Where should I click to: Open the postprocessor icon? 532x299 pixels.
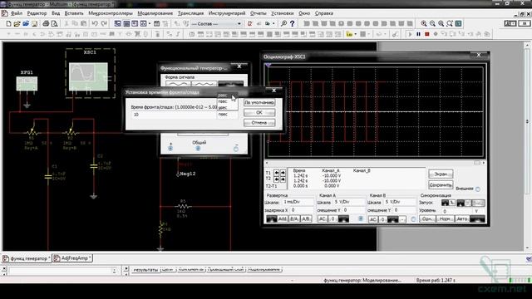click(x=156, y=24)
